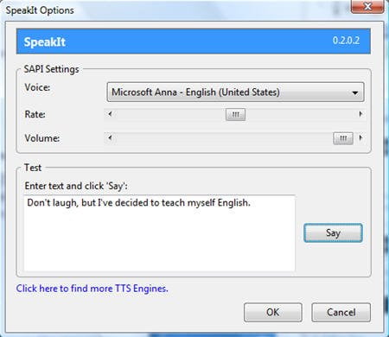Screen dimensions: 389x337
Task: Close the SpeakIt Options window
Action: 367,6
